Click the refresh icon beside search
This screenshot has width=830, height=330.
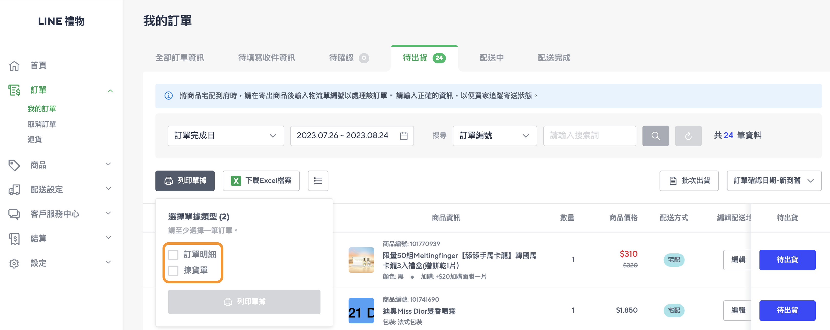coord(688,135)
